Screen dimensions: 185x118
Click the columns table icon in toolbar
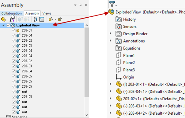click(42, 19)
